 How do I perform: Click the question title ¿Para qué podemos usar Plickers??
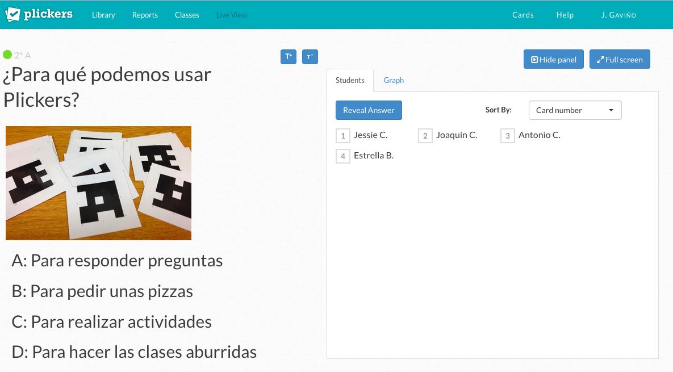[107, 87]
